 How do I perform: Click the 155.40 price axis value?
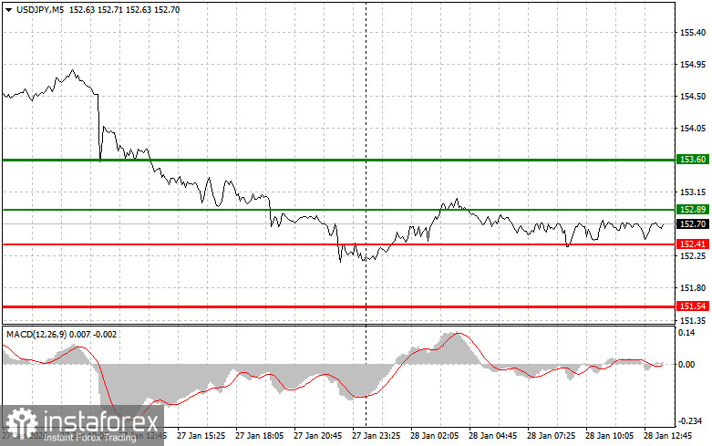pyautogui.click(x=693, y=33)
